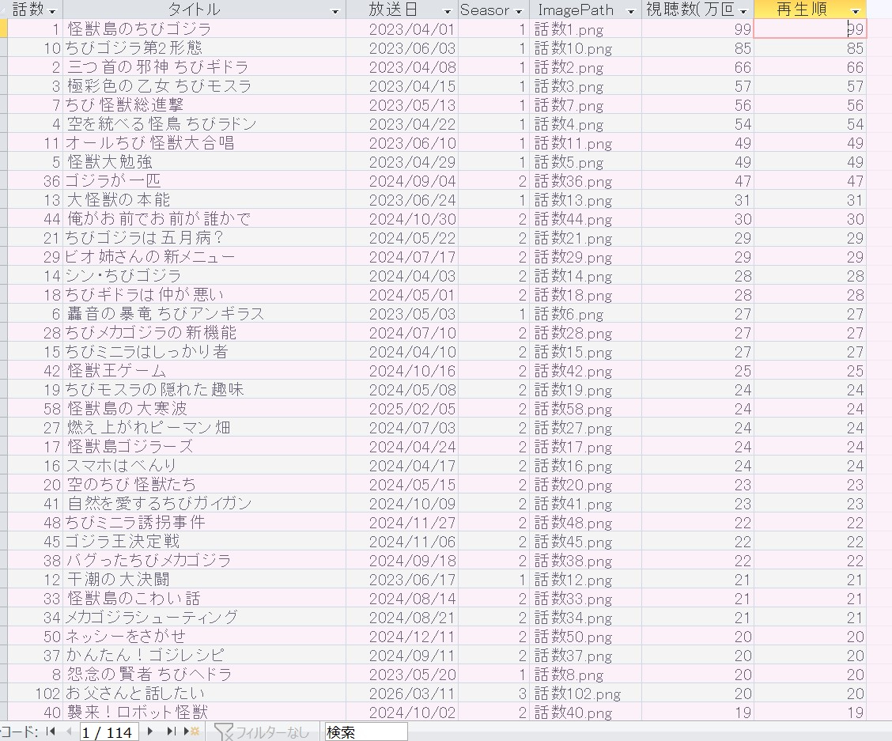
Task: Click the title cell お父さんと話したい
Action: click(x=204, y=694)
